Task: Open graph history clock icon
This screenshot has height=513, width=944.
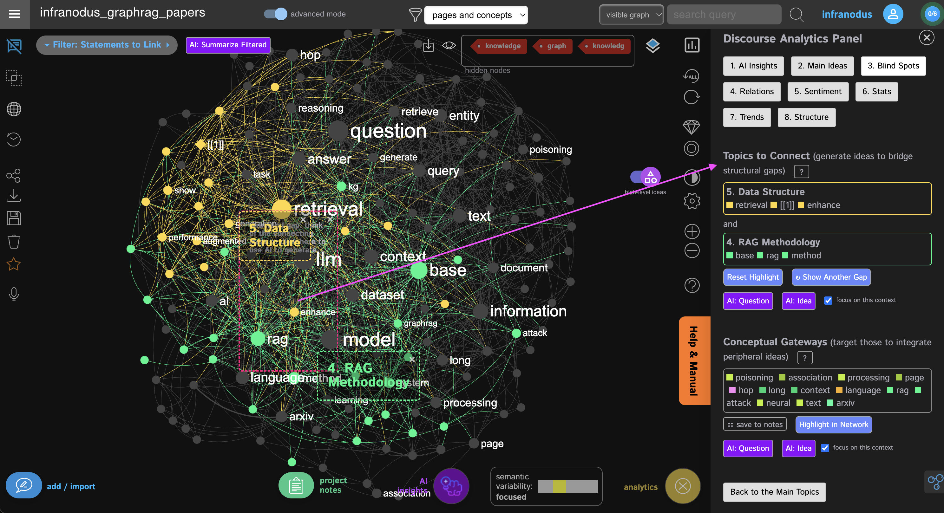Action: (14, 139)
